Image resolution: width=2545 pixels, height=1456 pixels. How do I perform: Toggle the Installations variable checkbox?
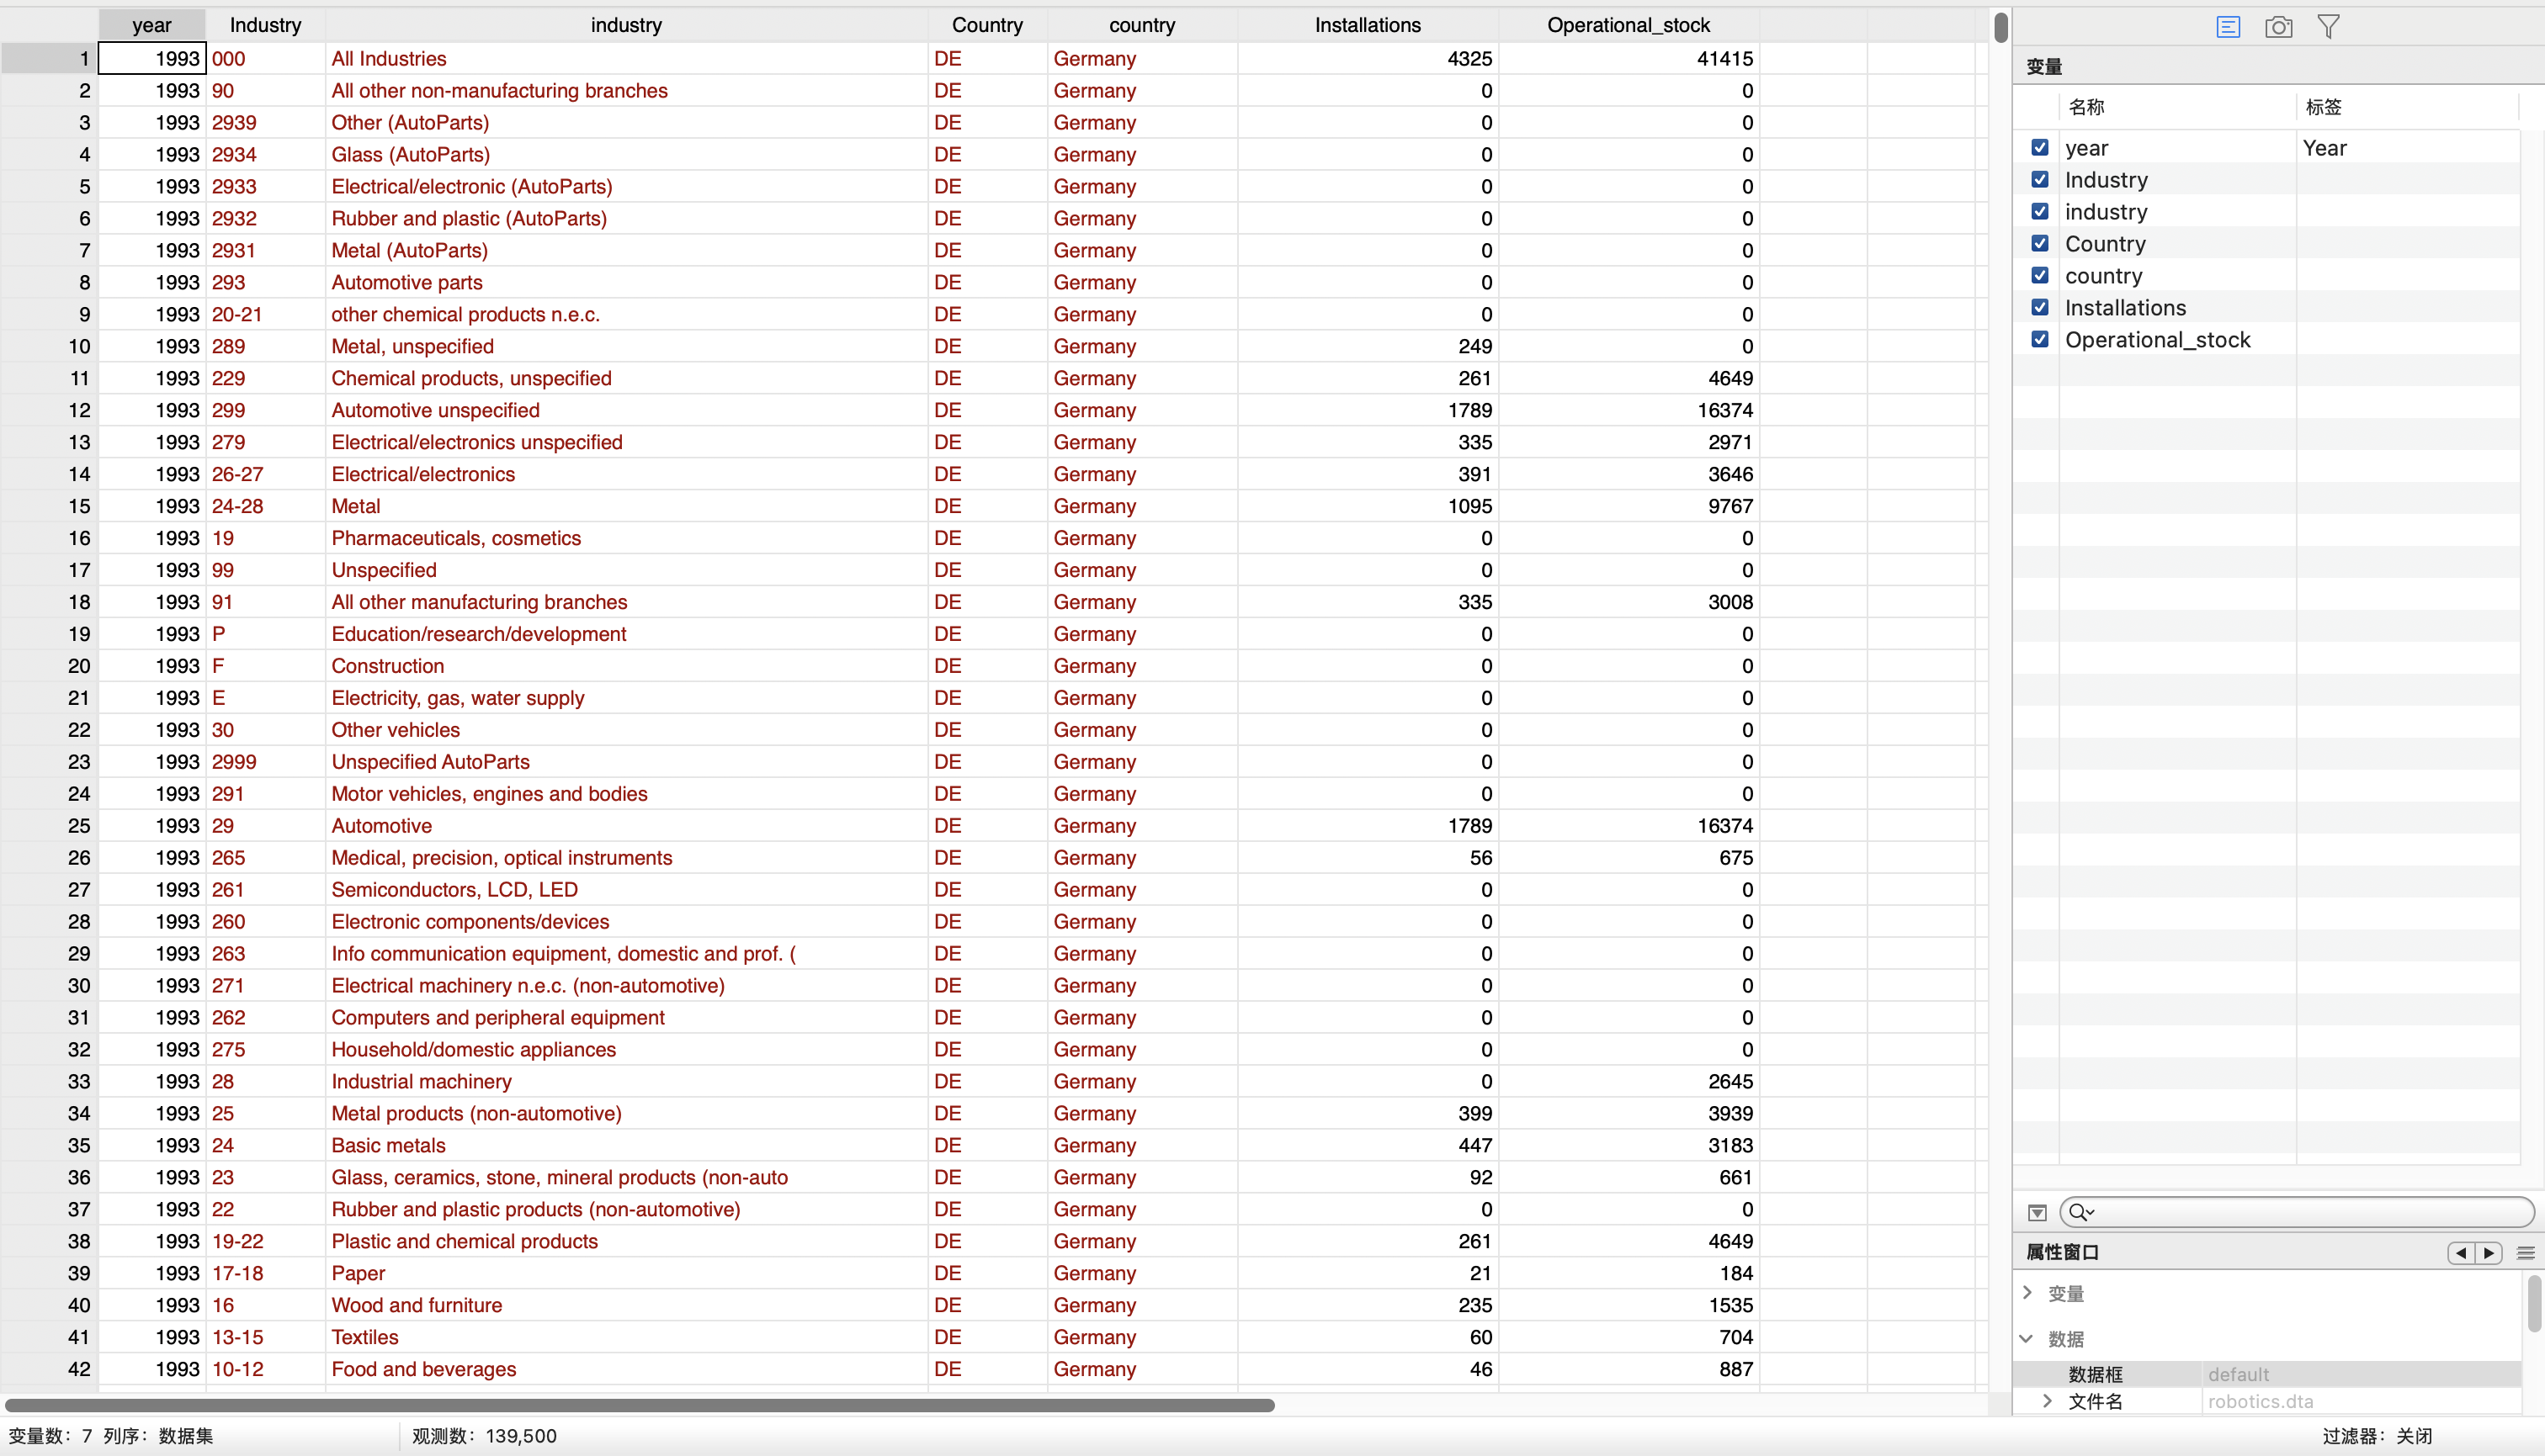[x=2040, y=308]
